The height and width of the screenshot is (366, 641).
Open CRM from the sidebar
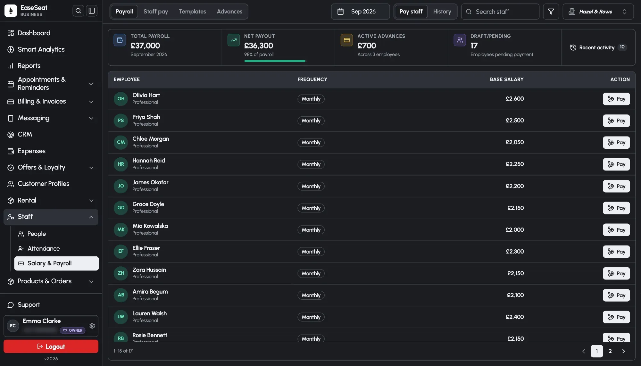point(51,134)
